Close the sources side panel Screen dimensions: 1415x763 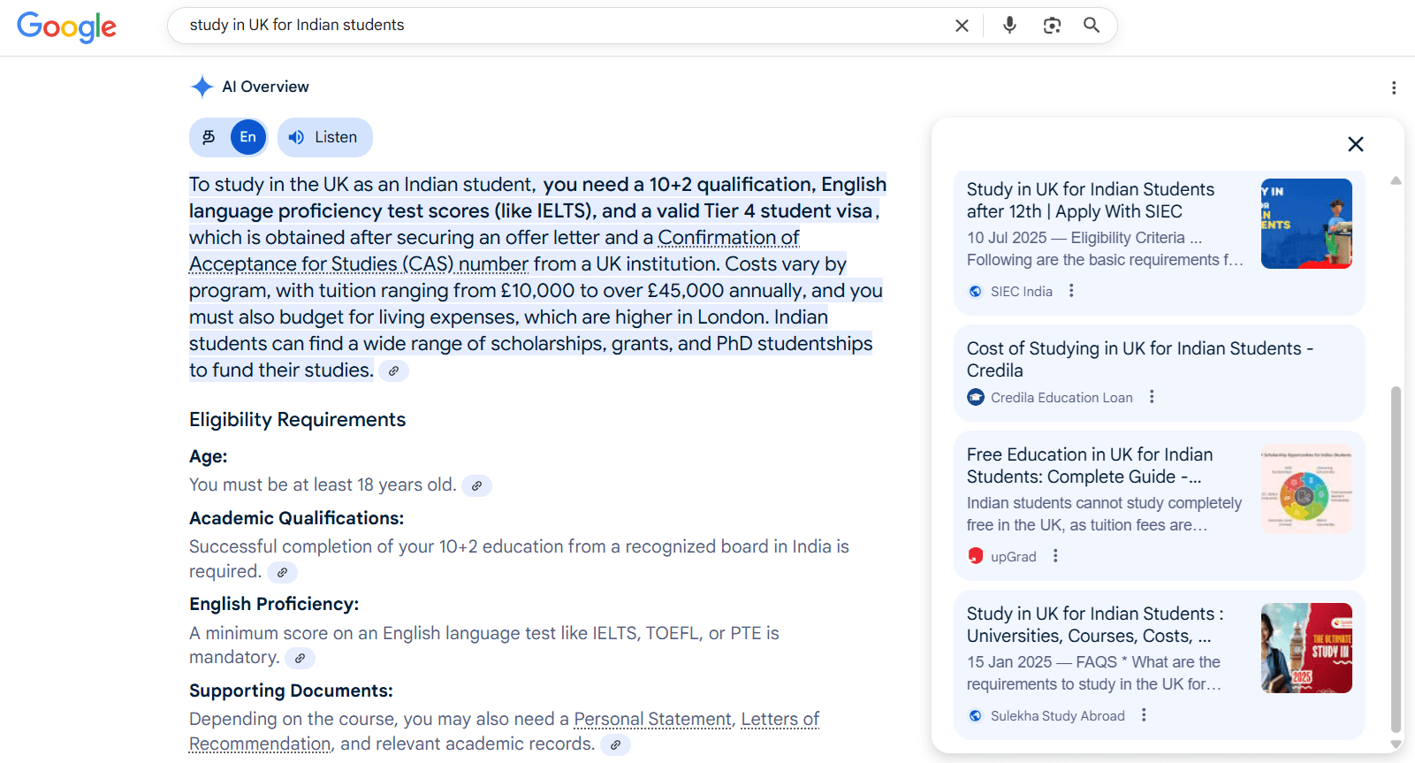1355,144
